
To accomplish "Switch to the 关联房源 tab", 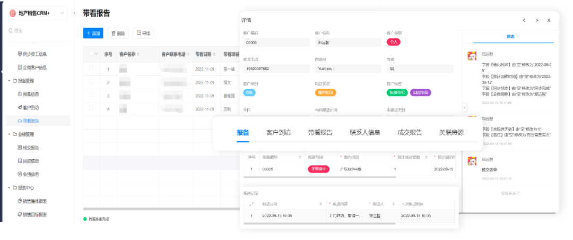I will coord(452,133).
